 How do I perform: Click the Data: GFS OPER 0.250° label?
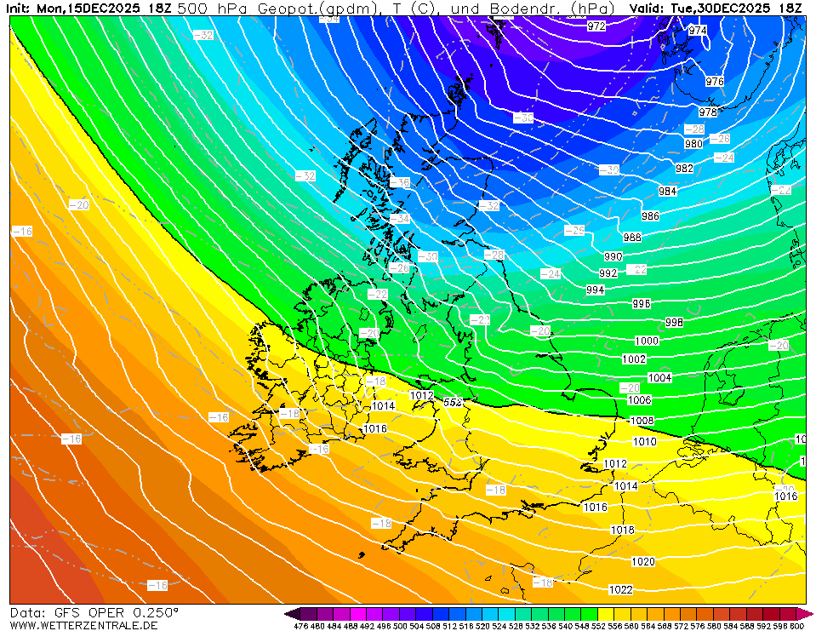(94, 612)
